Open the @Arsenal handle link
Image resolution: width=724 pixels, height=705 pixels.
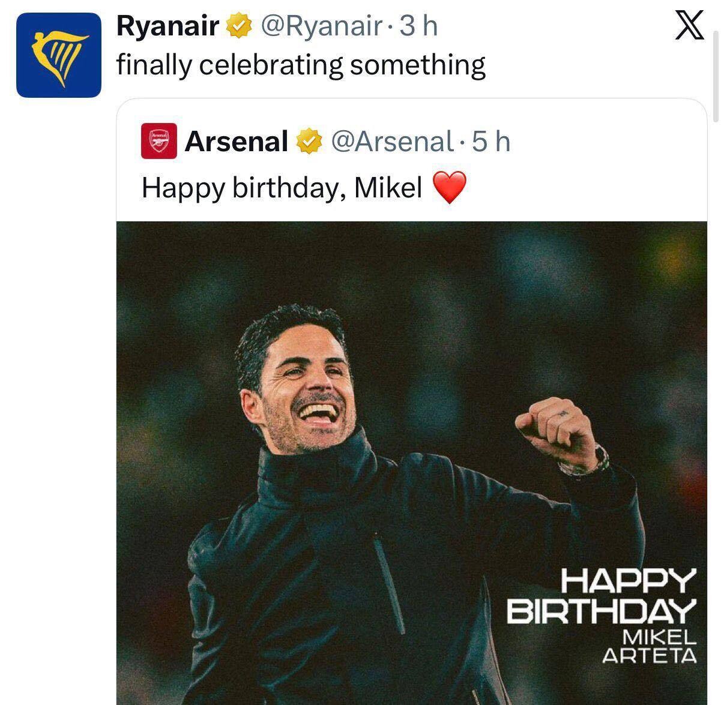391,142
